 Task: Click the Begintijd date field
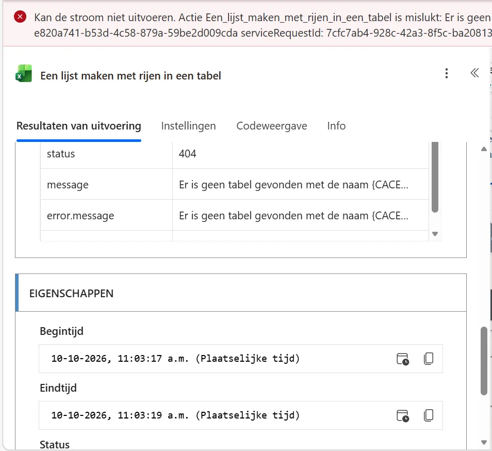point(241,359)
